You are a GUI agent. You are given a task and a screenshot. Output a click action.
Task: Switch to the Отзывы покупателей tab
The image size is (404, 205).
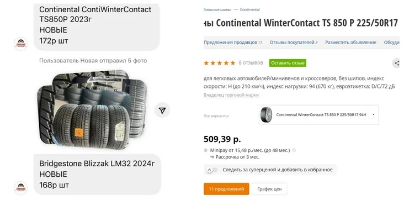294,43
